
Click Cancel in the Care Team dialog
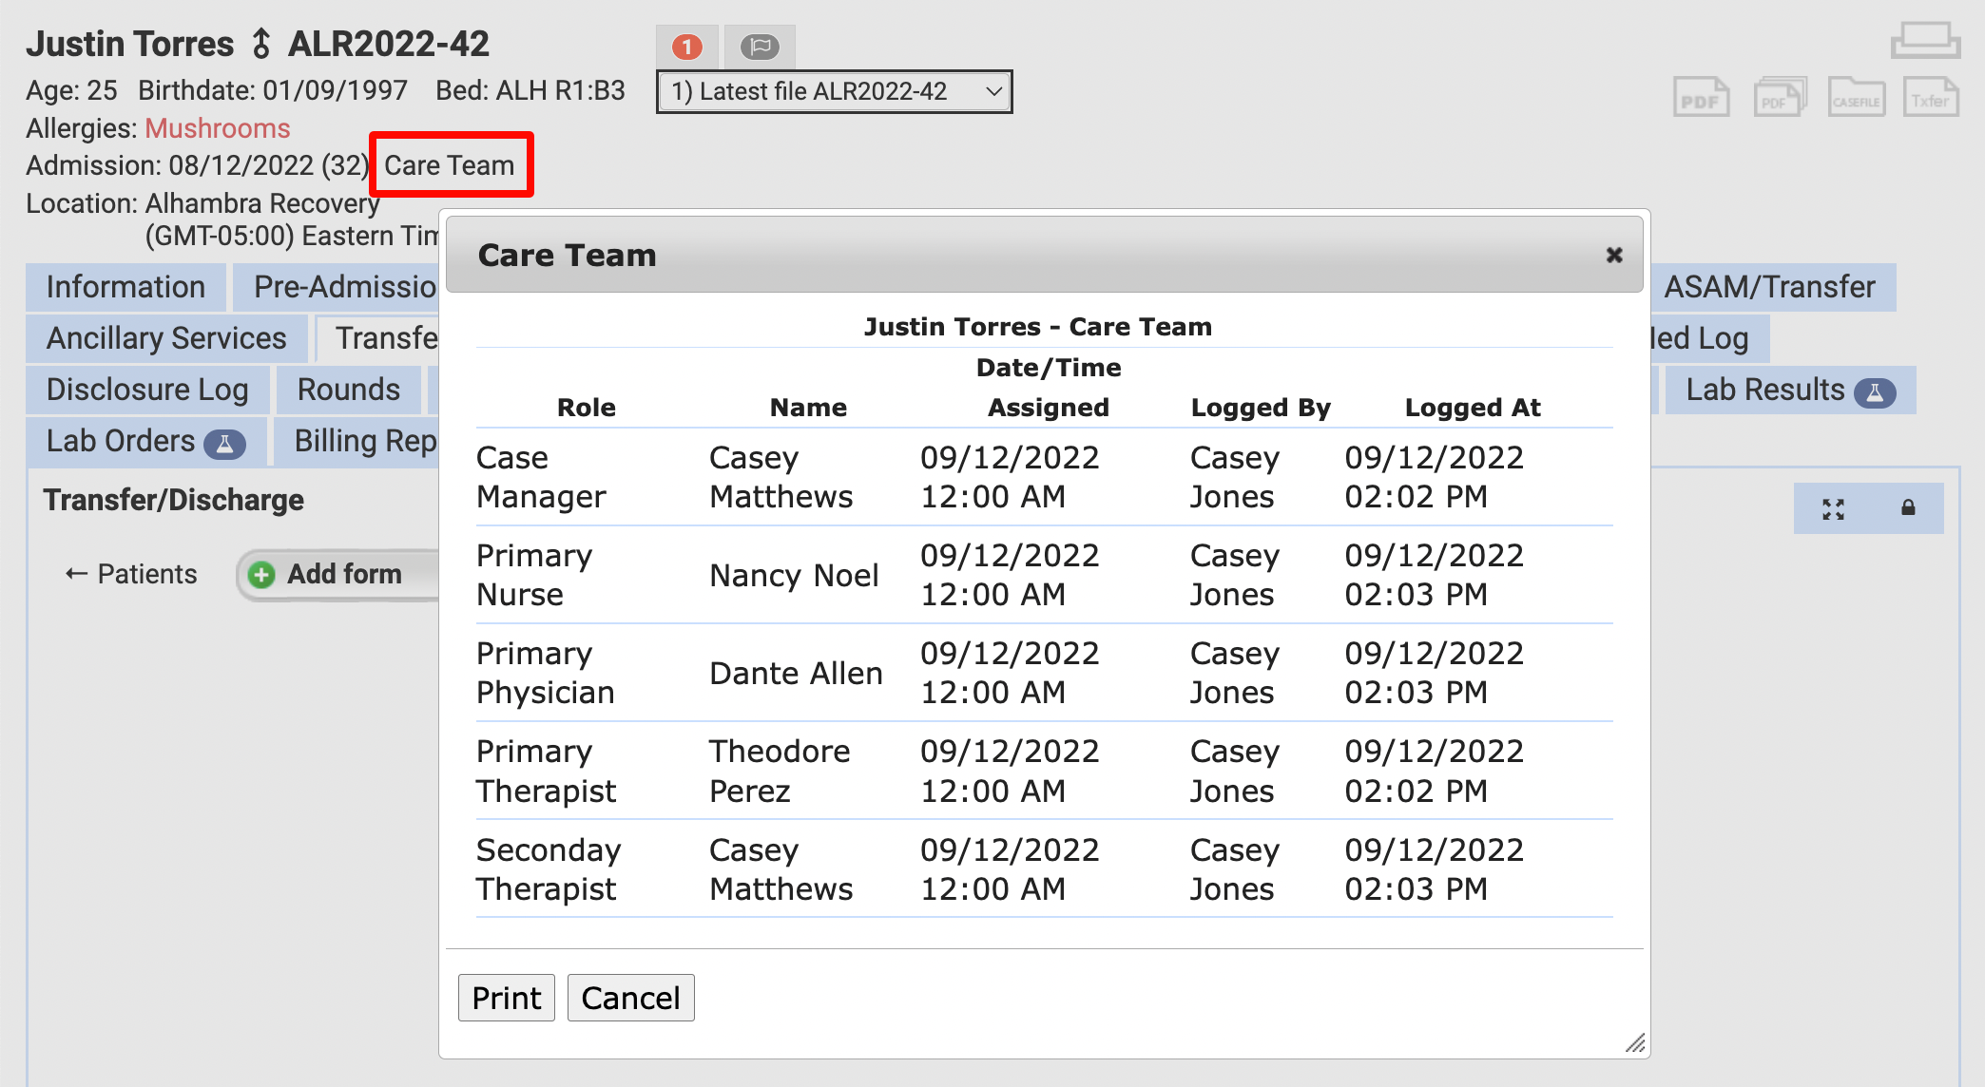(x=630, y=998)
